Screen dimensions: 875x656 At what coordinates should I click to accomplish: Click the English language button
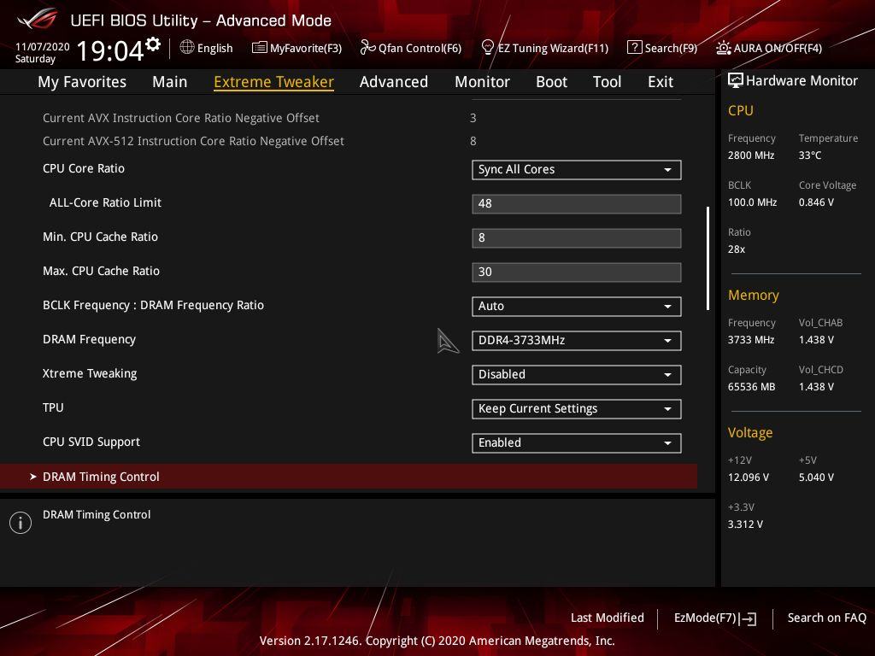tap(214, 48)
